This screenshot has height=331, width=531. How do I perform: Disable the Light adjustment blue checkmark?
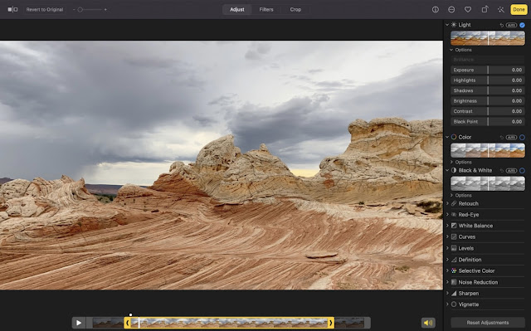522,25
